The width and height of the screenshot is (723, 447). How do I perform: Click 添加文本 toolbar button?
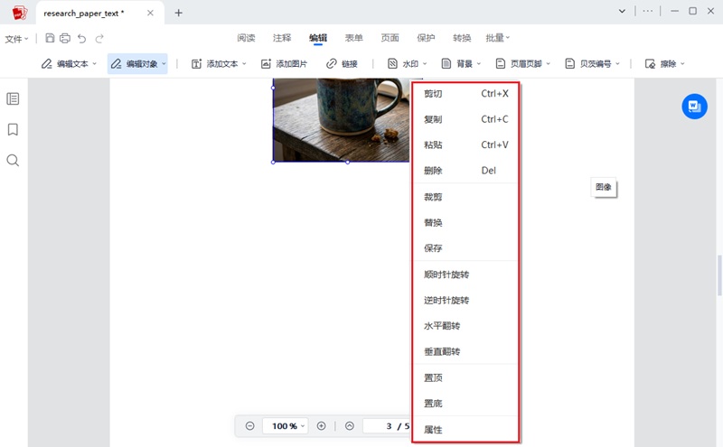pyautogui.click(x=215, y=64)
